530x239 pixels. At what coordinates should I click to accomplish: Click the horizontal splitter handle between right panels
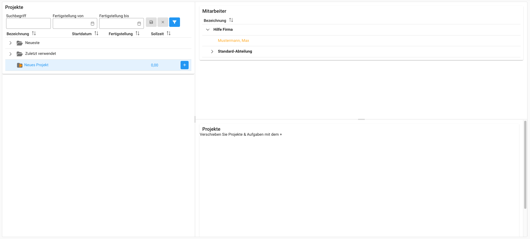coord(361,119)
